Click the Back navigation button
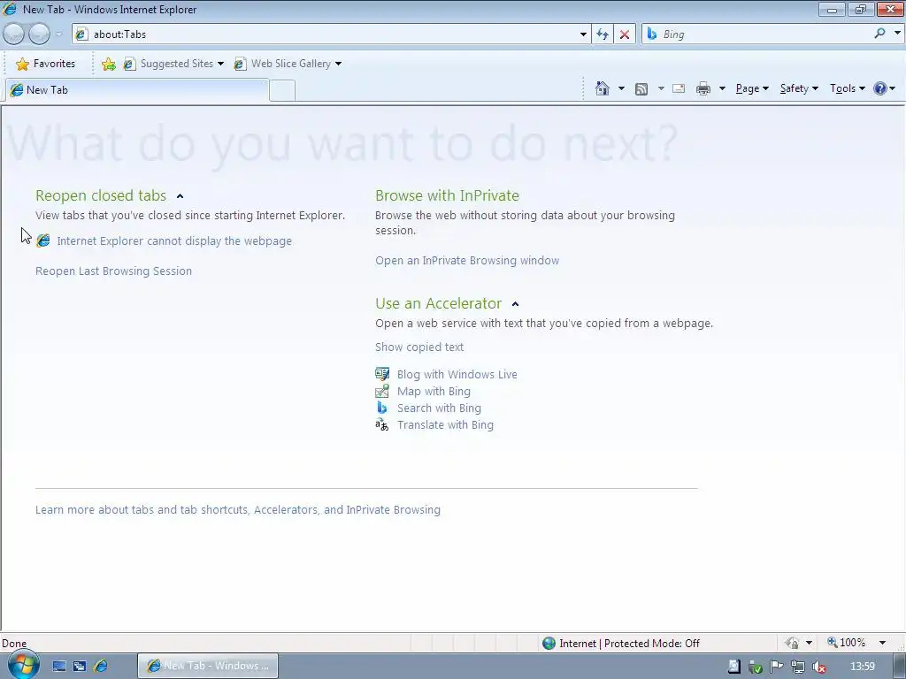 click(14, 34)
